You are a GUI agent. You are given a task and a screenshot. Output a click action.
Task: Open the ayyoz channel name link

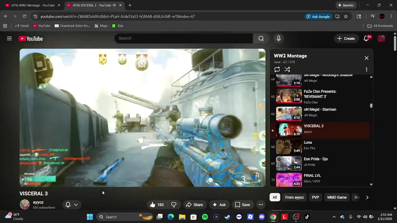point(38,202)
